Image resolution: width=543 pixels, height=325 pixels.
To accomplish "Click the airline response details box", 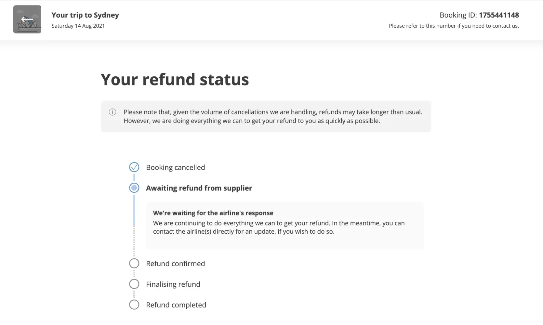I will [285, 225].
